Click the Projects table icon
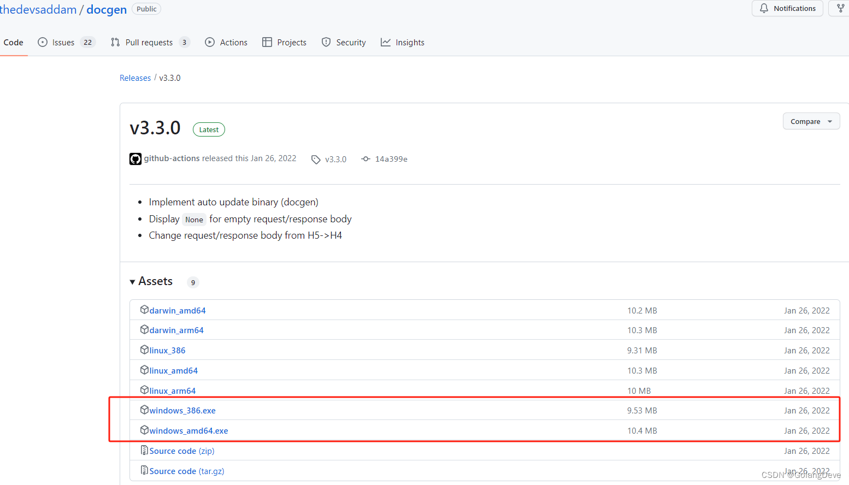This screenshot has height=485, width=849. click(x=267, y=42)
